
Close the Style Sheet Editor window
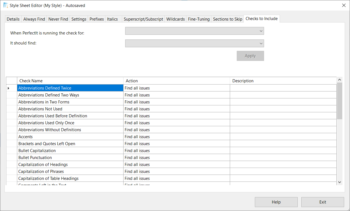(x=344, y=5)
